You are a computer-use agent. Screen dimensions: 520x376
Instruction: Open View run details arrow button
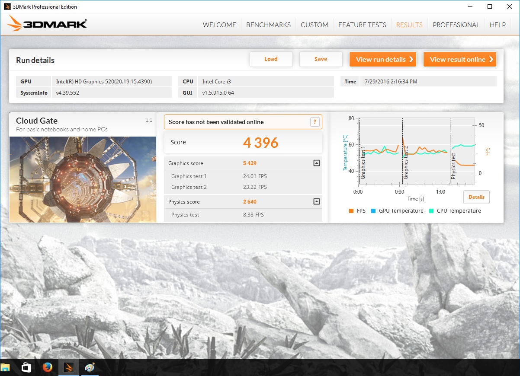tap(382, 60)
